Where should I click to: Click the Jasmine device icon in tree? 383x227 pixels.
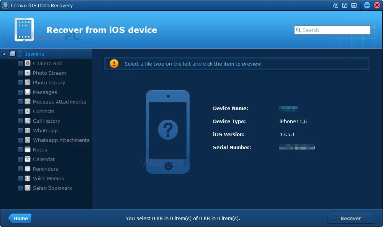tap(20, 54)
